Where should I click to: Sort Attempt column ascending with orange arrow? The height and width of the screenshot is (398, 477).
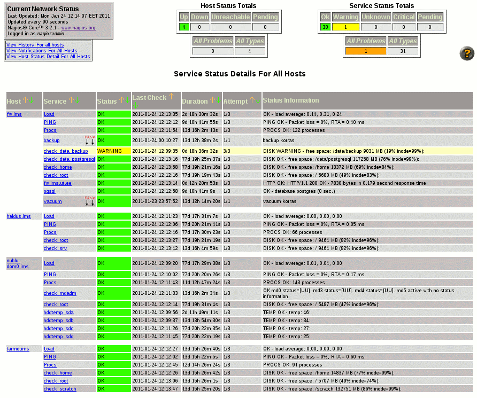point(252,100)
